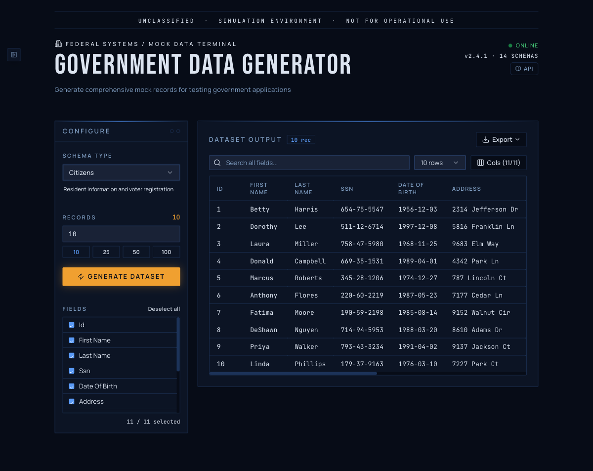Click the SSN column header

coord(347,189)
